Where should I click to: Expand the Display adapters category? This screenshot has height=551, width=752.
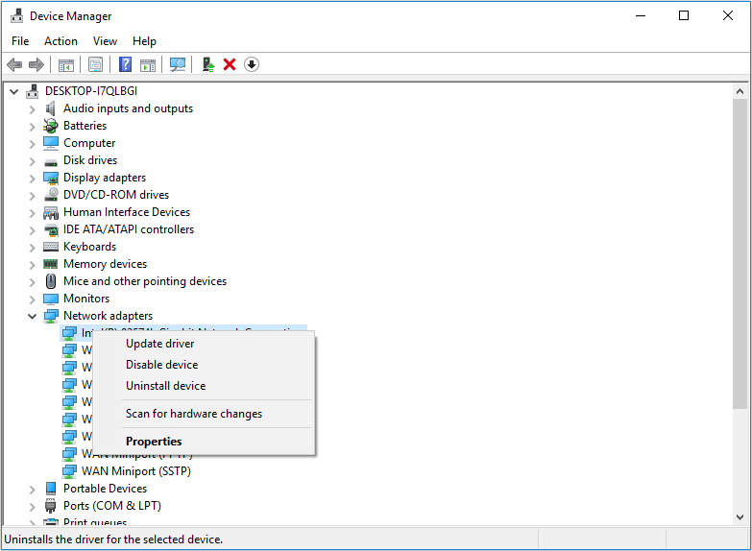coord(32,179)
